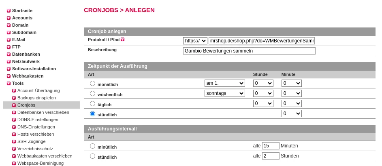The image size is (382, 166).
Task: Click the Beschreibung text field
Action: click(249, 51)
